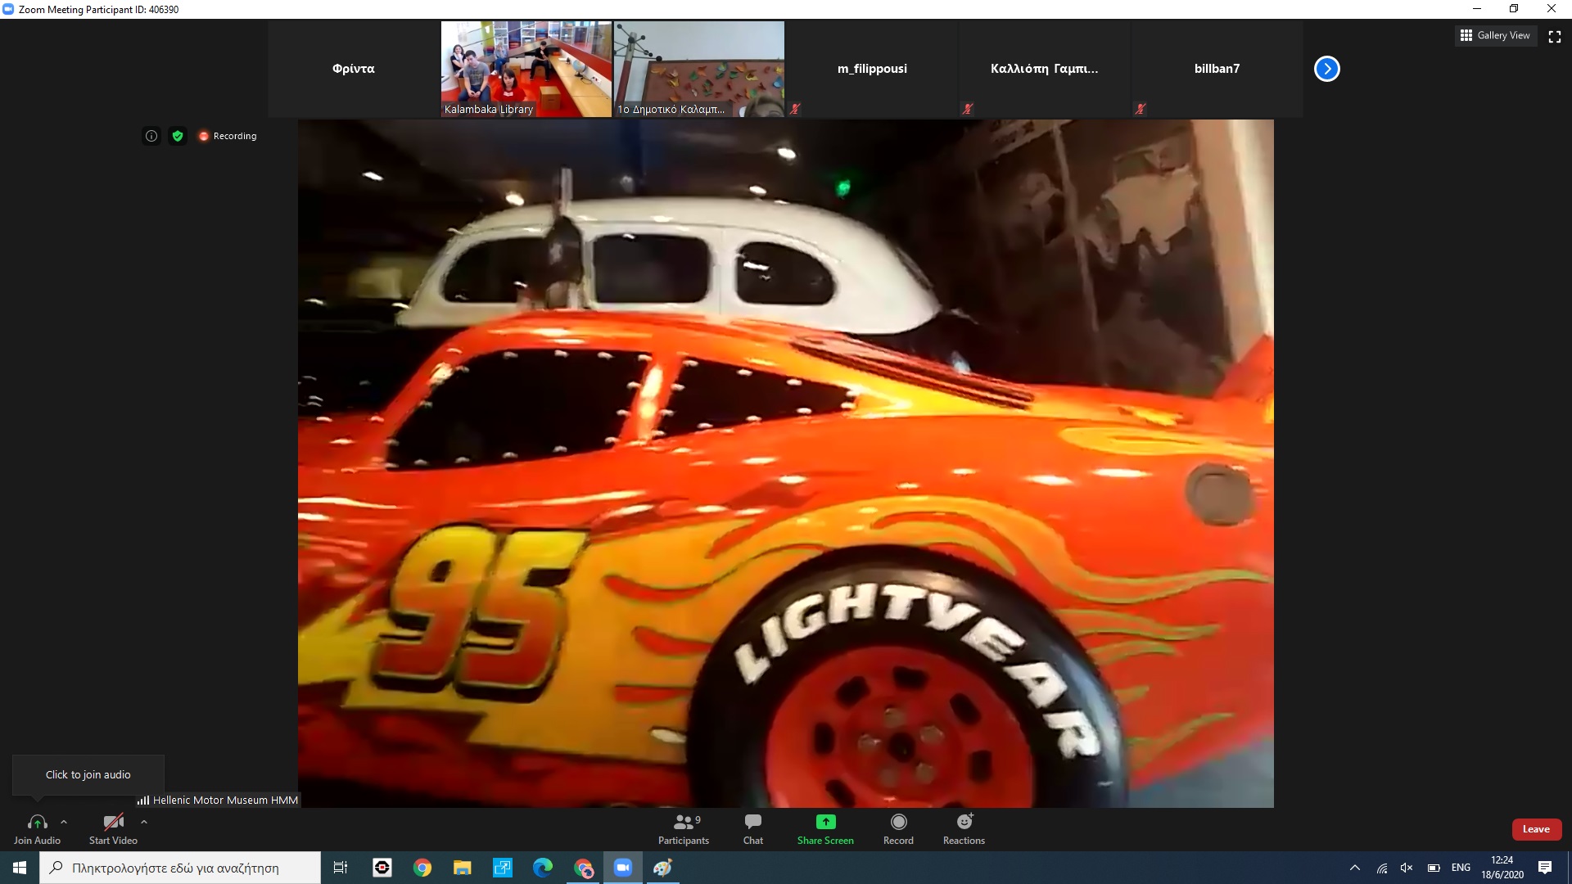Click the red Leave button

click(x=1536, y=829)
